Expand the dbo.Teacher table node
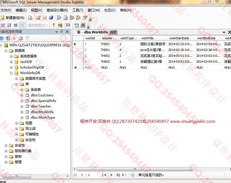 [22, 107]
